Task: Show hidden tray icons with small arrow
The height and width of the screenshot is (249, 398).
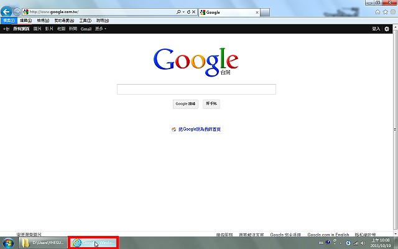Action: [341, 243]
